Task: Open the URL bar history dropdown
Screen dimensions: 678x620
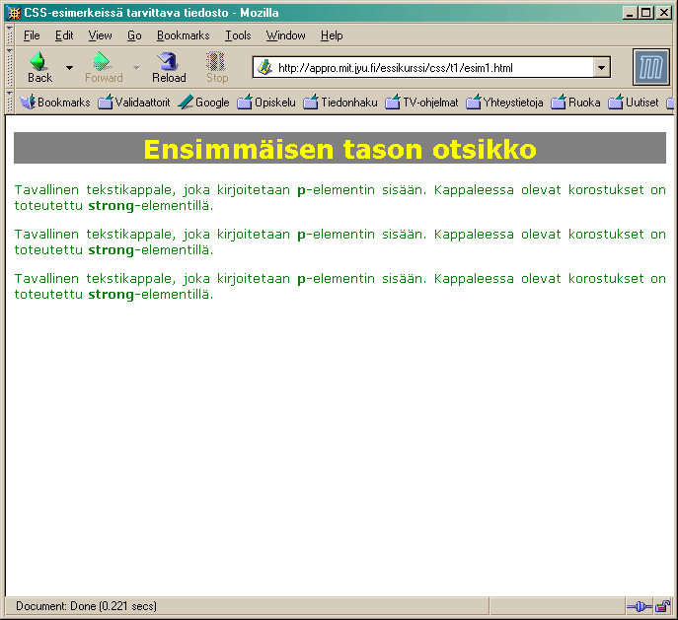Action: (x=601, y=67)
